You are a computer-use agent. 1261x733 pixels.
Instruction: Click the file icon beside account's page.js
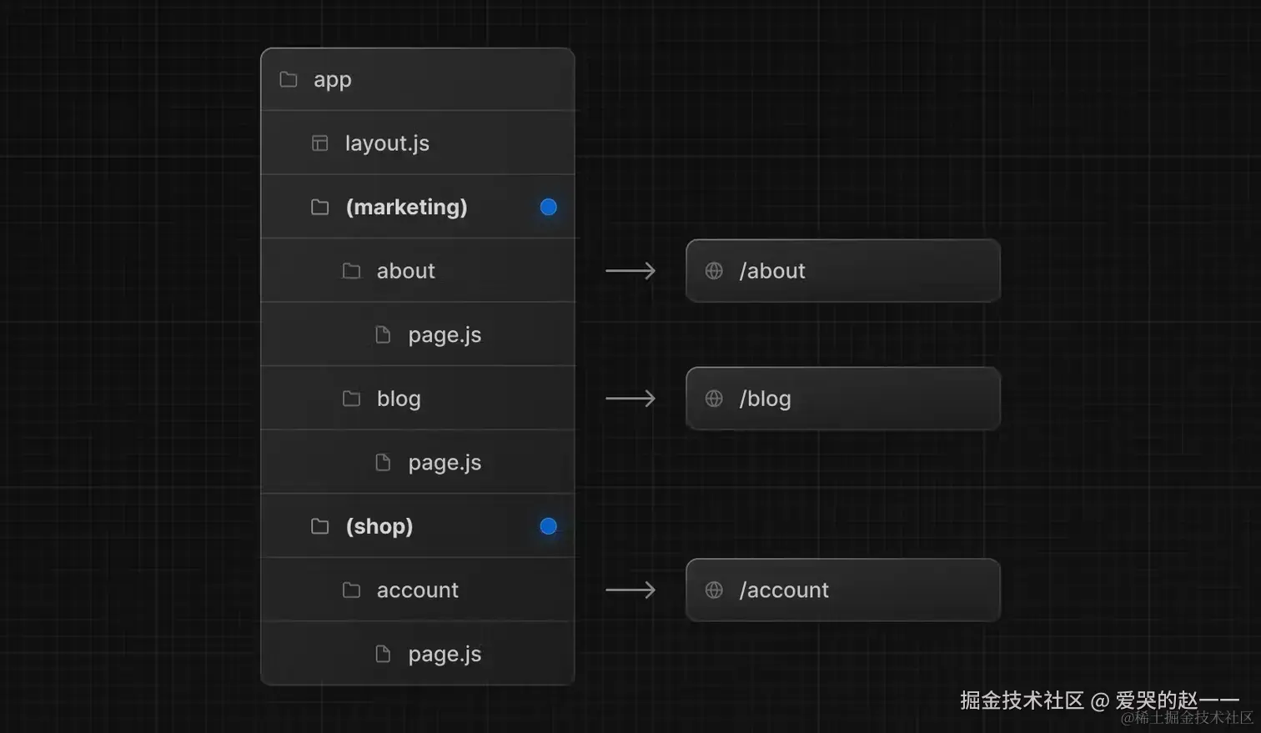383,654
